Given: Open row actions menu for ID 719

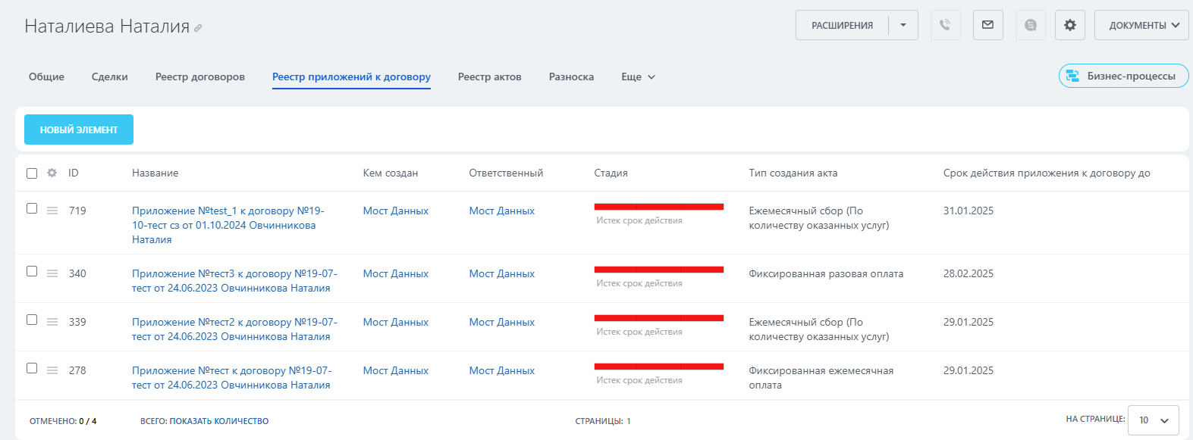Looking at the screenshot, I should pyautogui.click(x=52, y=211).
